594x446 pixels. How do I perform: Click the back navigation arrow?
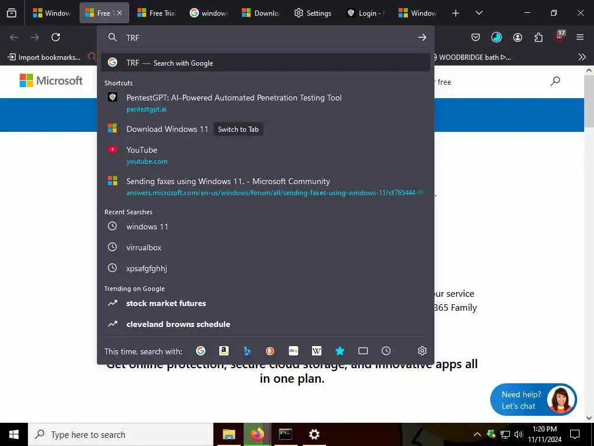tap(14, 37)
